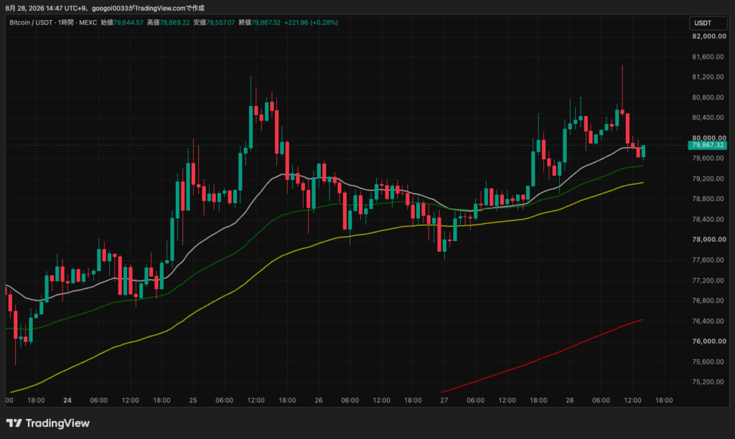Click the 80,400.00 price axis label

click(708, 118)
